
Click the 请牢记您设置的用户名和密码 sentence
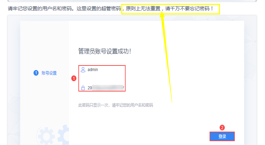pyautogui.click(x=40, y=8)
